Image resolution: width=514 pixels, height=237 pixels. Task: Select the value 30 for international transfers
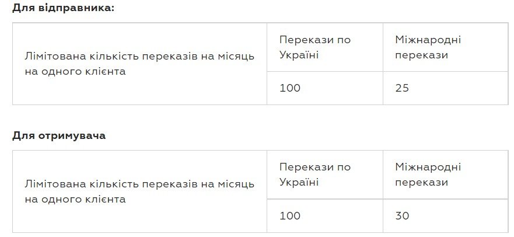coord(402,215)
